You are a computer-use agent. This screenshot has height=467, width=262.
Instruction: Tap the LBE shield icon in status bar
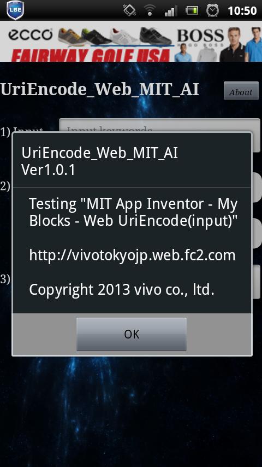pos(15,10)
